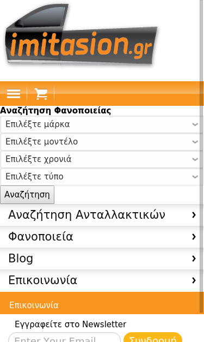The width and height of the screenshot is (204, 342).
Task: Click the Συνδρομή subscribe button
Action: [153, 338]
